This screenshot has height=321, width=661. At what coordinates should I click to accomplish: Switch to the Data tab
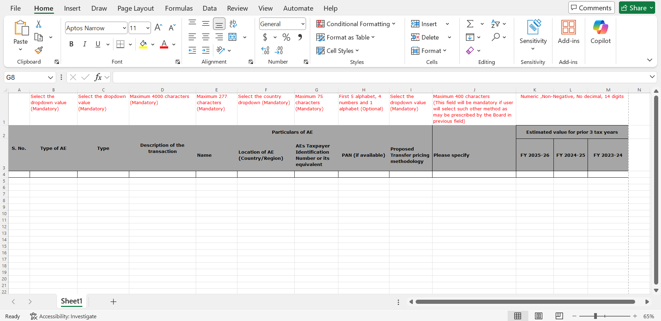pyautogui.click(x=210, y=8)
